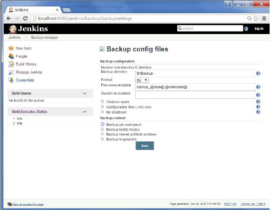Open the Chrome hamburger menu
Screen dimensions: 270x210
264,18
